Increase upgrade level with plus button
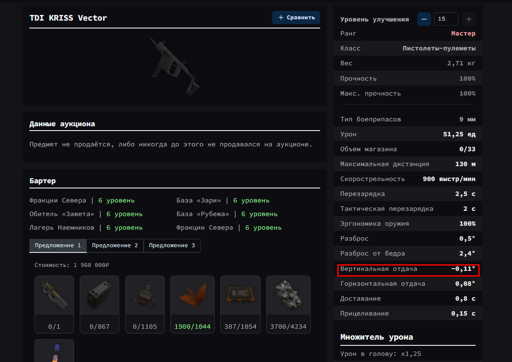Image resolution: width=512 pixels, height=362 pixels. click(x=469, y=19)
